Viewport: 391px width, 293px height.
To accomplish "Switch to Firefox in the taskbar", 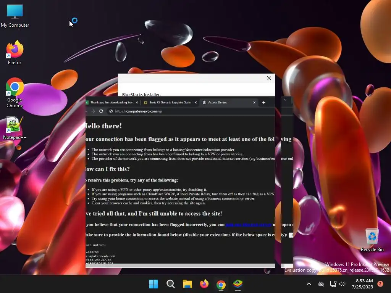I will 204,284.
